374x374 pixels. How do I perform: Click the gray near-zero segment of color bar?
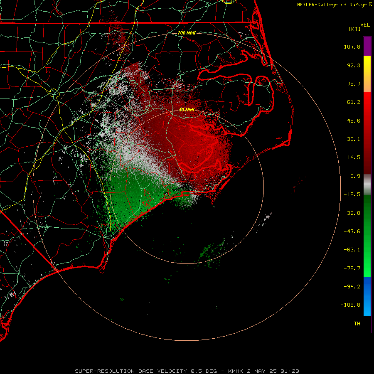pyautogui.click(x=367, y=185)
